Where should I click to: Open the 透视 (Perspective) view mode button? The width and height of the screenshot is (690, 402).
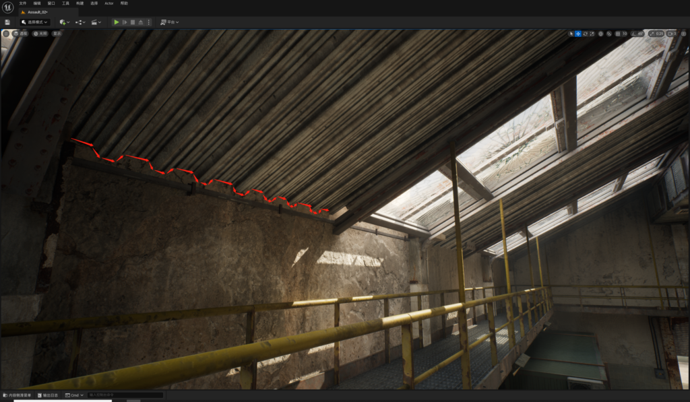coord(20,34)
